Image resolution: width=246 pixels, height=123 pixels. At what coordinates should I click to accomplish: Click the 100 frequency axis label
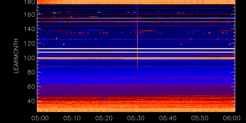pos(29,58)
